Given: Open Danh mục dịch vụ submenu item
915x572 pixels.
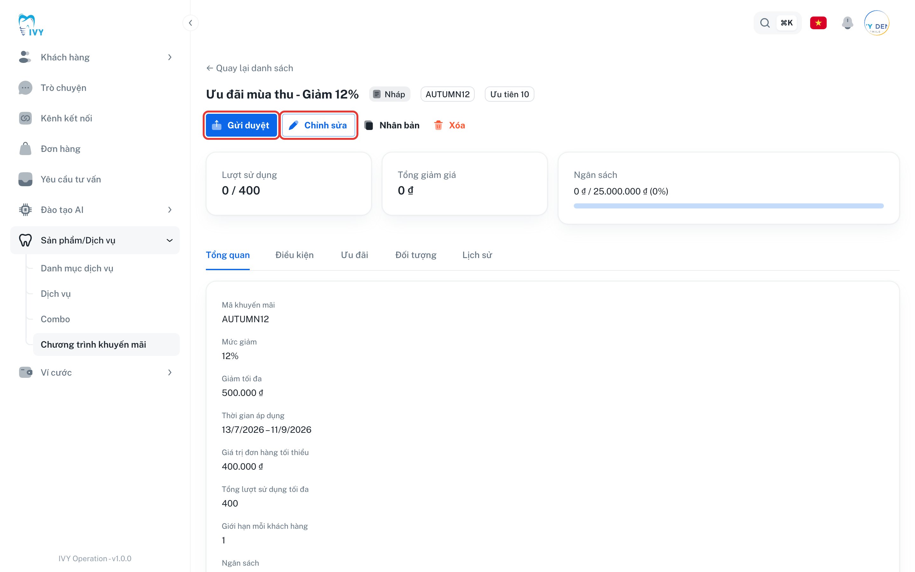Looking at the screenshot, I should (106, 268).
